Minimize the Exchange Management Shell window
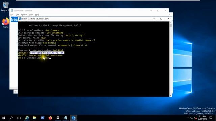The height and width of the screenshot is (121, 216). coord(154,19)
